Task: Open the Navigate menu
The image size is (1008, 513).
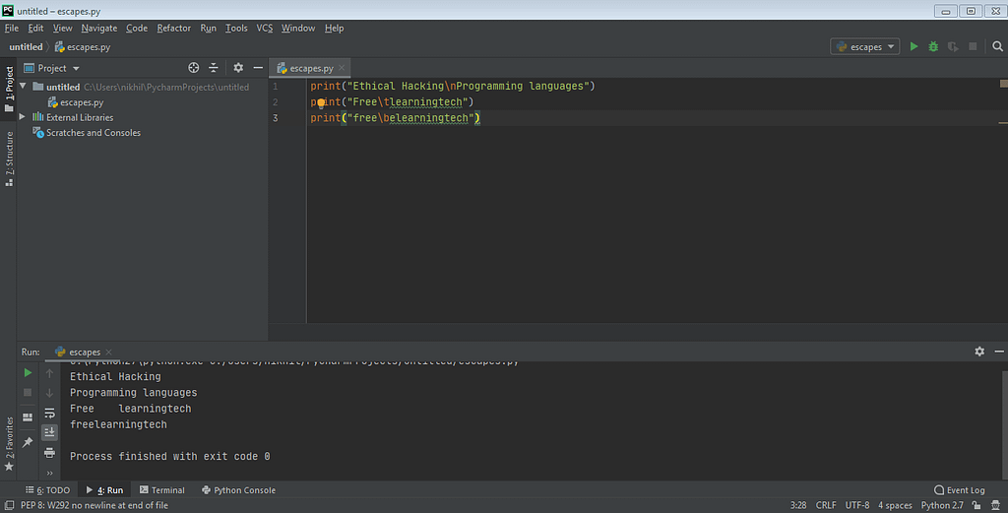Action: [99, 28]
